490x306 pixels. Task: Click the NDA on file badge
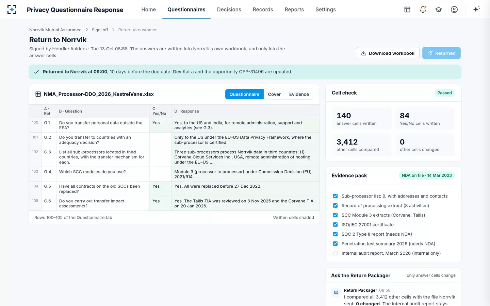tap(427, 175)
